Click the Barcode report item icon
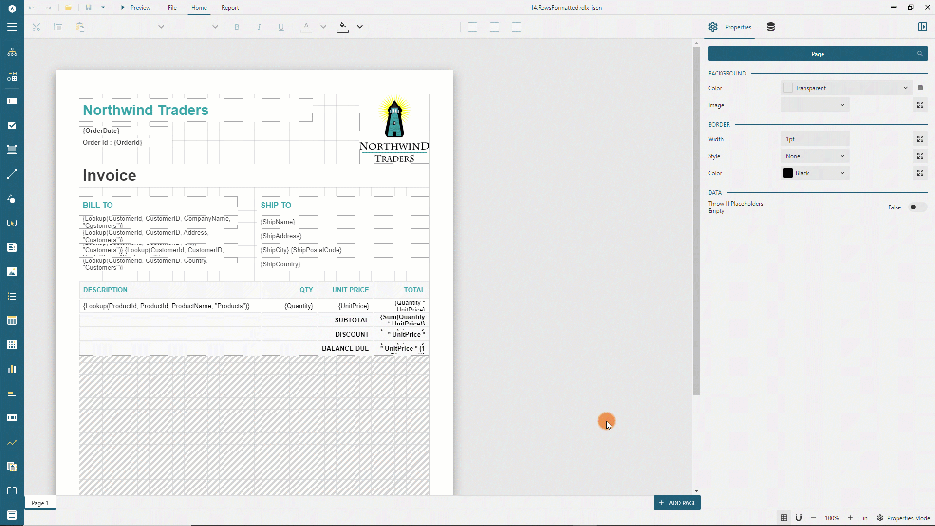 (x=12, y=418)
